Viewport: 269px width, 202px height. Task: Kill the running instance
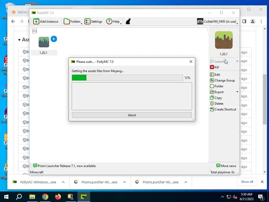(x=214, y=67)
